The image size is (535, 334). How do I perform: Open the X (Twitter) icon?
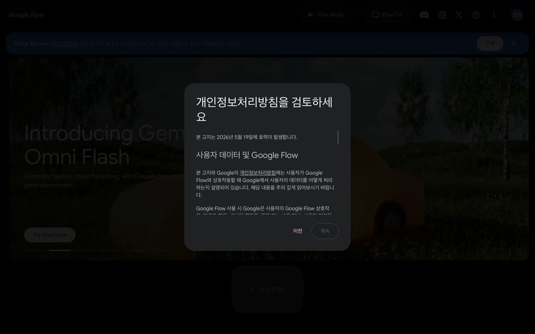[459, 15]
